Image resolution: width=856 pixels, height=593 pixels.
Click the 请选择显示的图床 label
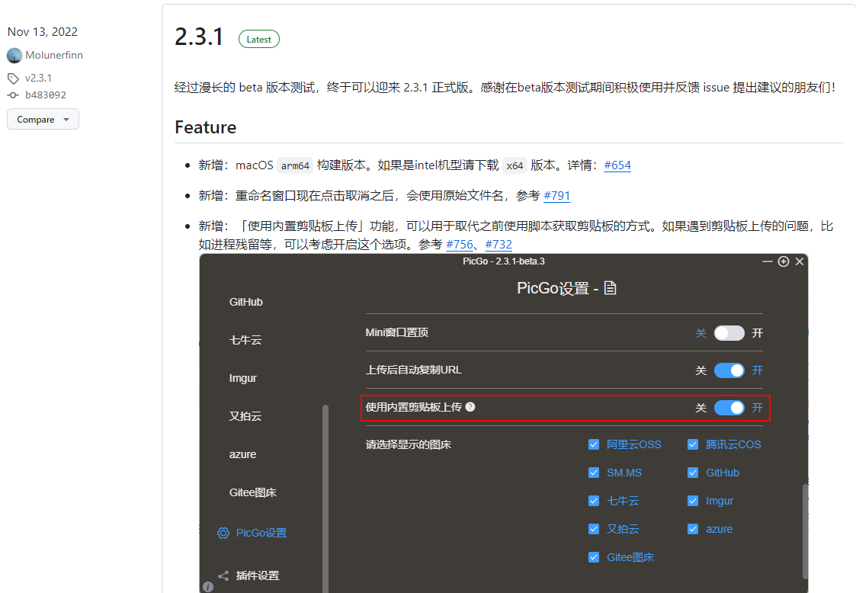[x=409, y=444]
